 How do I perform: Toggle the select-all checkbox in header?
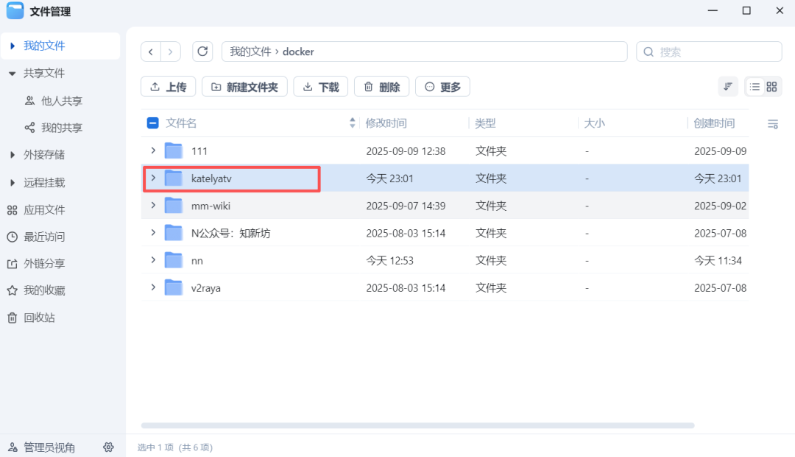point(153,123)
